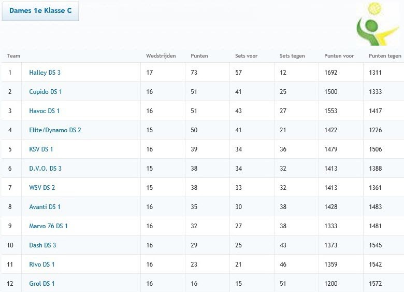Click the Punten column header
The image size is (404, 292).
pyautogui.click(x=199, y=55)
